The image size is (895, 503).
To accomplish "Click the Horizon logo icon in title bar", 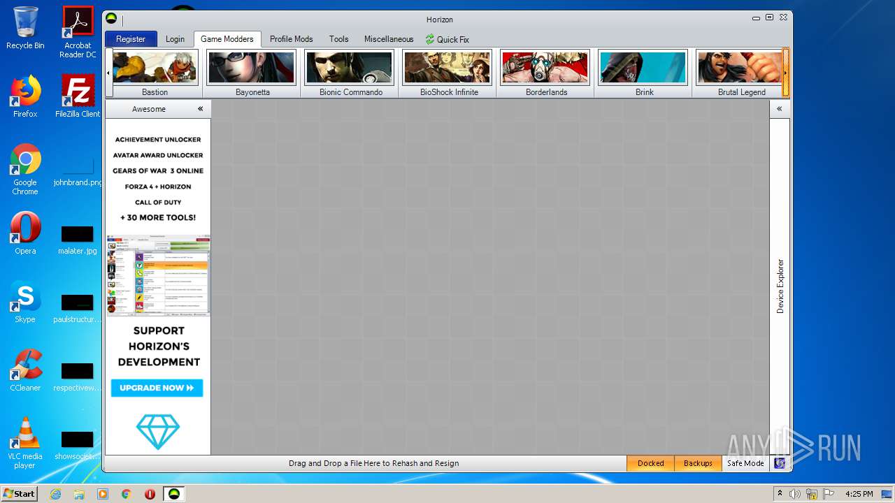I will tap(111, 18).
